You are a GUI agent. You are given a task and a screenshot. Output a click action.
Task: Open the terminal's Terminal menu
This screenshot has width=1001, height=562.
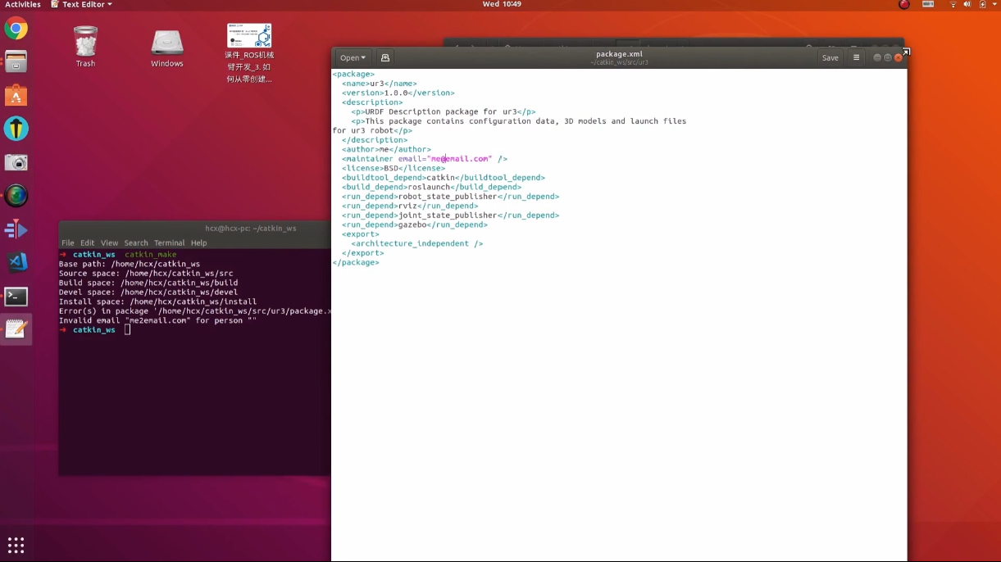(169, 243)
